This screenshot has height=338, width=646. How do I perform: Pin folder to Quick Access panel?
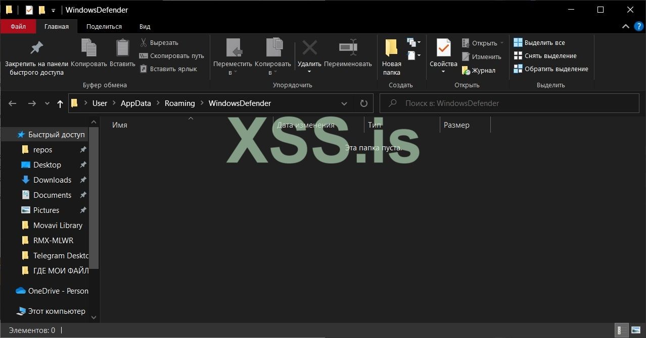[36, 58]
